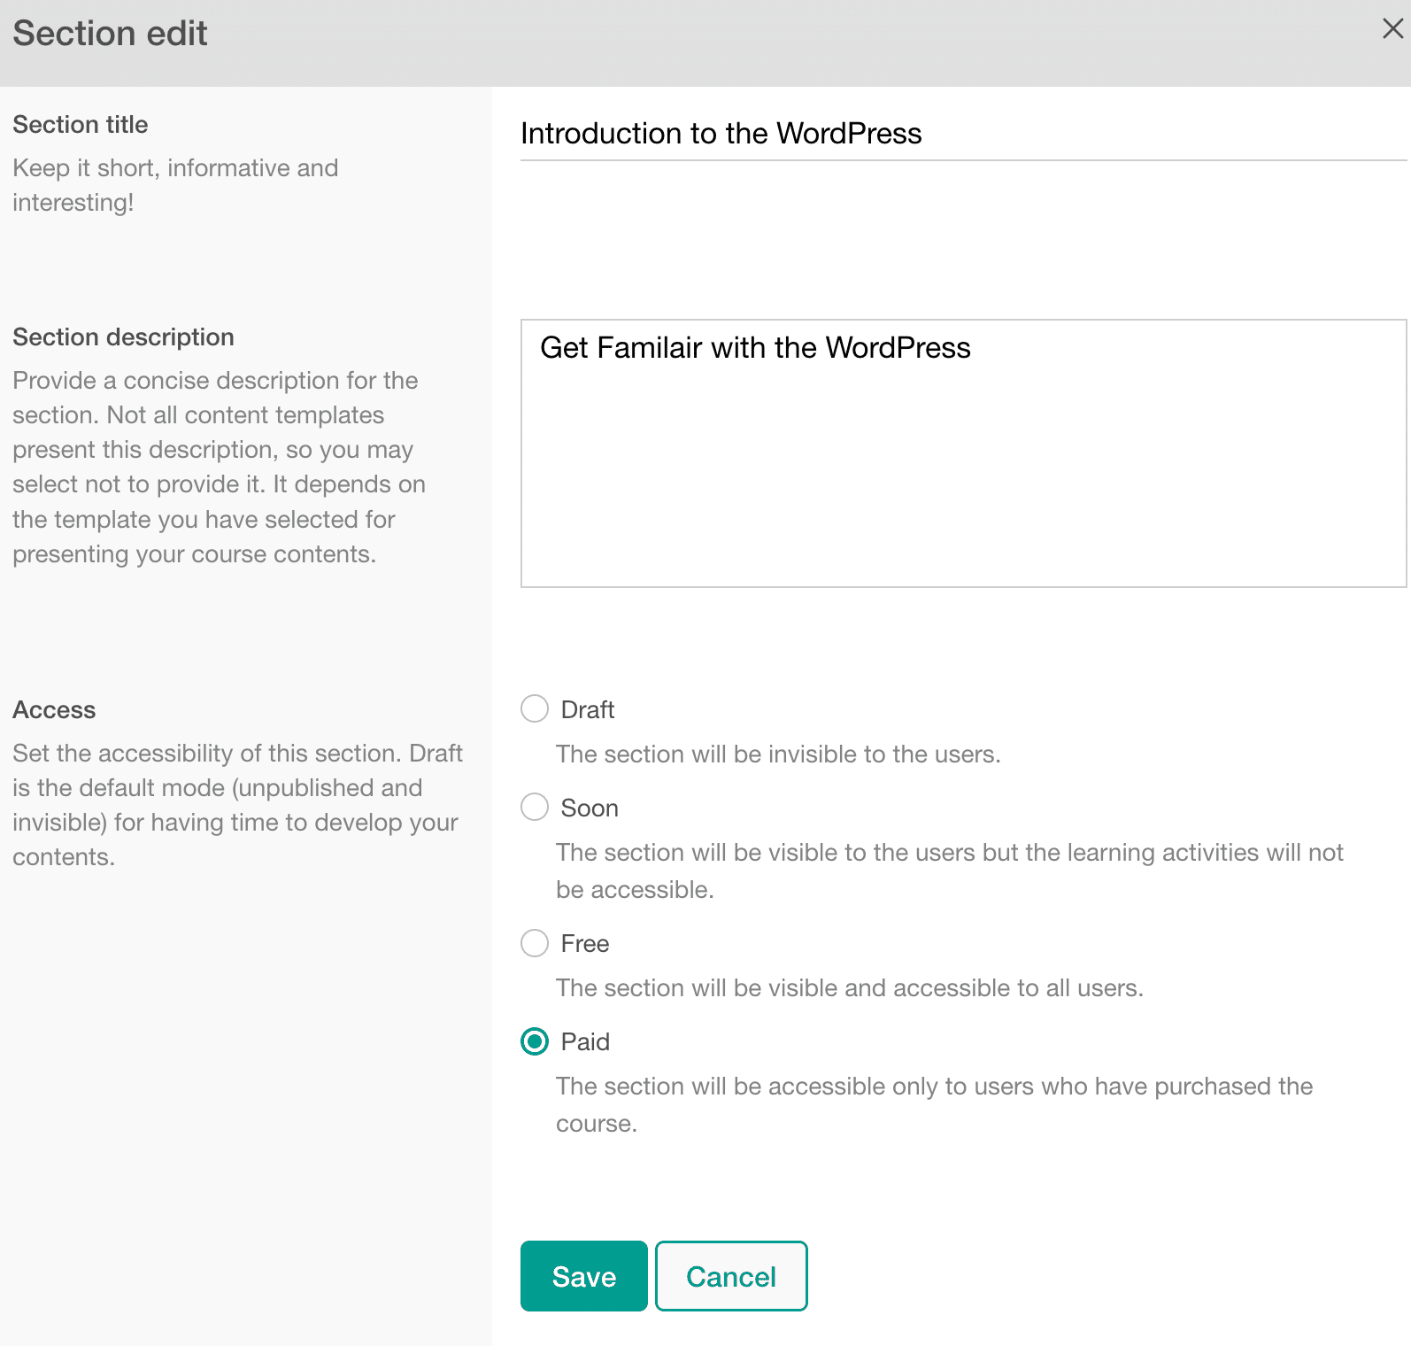Click the Draft option label text
The width and height of the screenshot is (1411, 1346).
587,708
